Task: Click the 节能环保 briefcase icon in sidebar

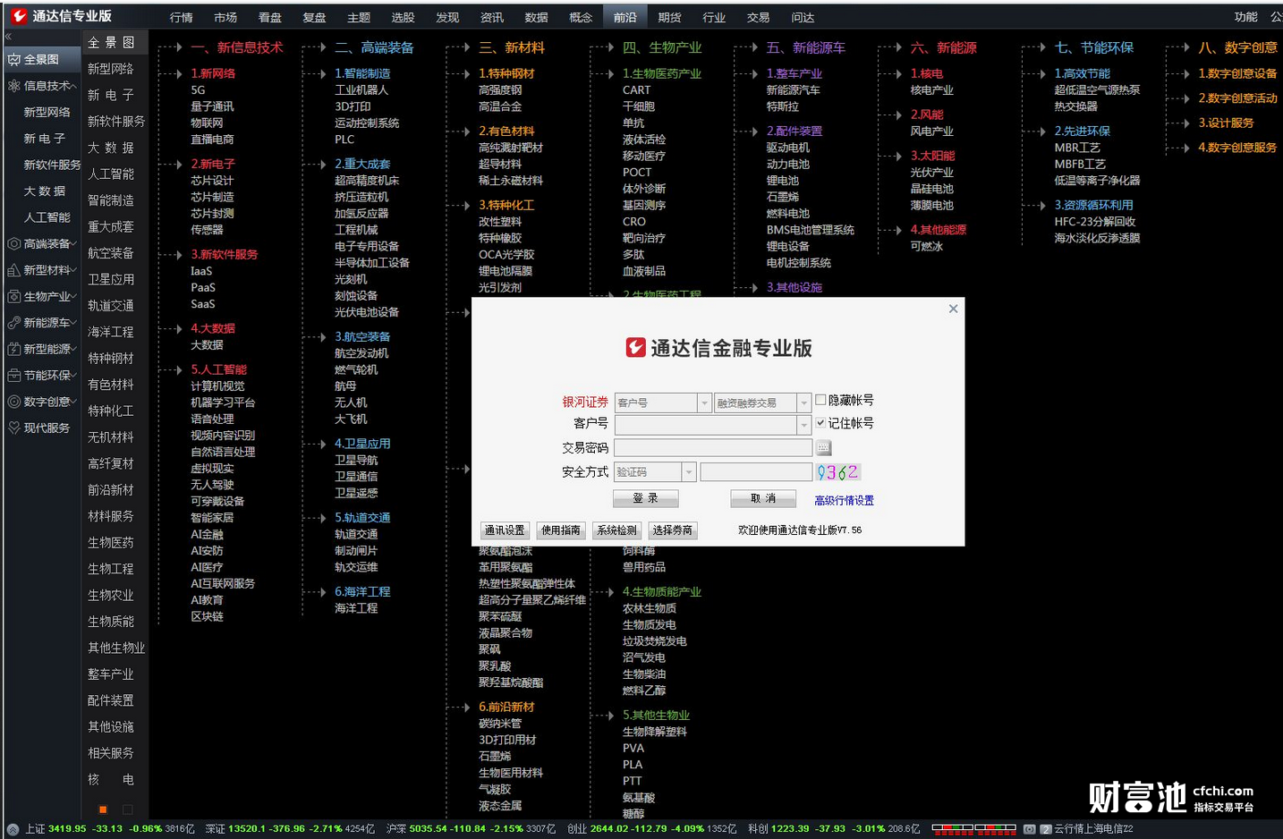Action: coord(13,376)
